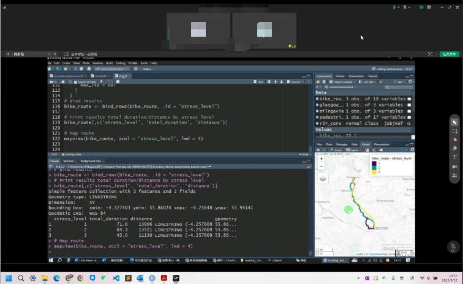Click the map zoom out minus button
Image resolution: width=463 pixels, height=284 pixels.
pyautogui.click(x=321, y=166)
